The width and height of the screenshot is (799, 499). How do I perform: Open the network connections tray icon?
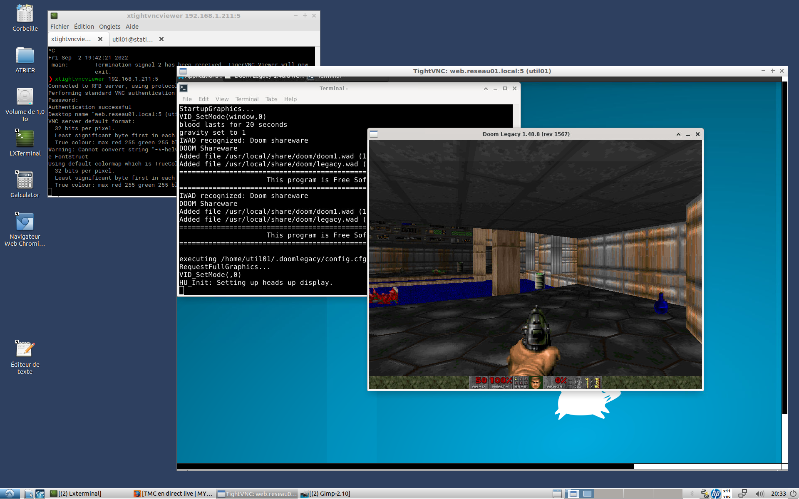(x=743, y=494)
